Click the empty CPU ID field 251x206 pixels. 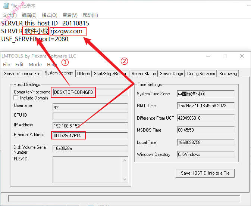[x=90, y=116]
